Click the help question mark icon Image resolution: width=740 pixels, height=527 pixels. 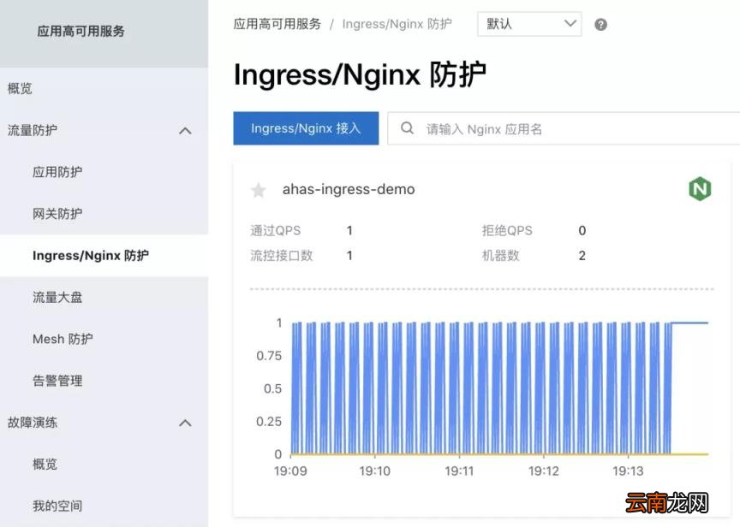point(600,25)
